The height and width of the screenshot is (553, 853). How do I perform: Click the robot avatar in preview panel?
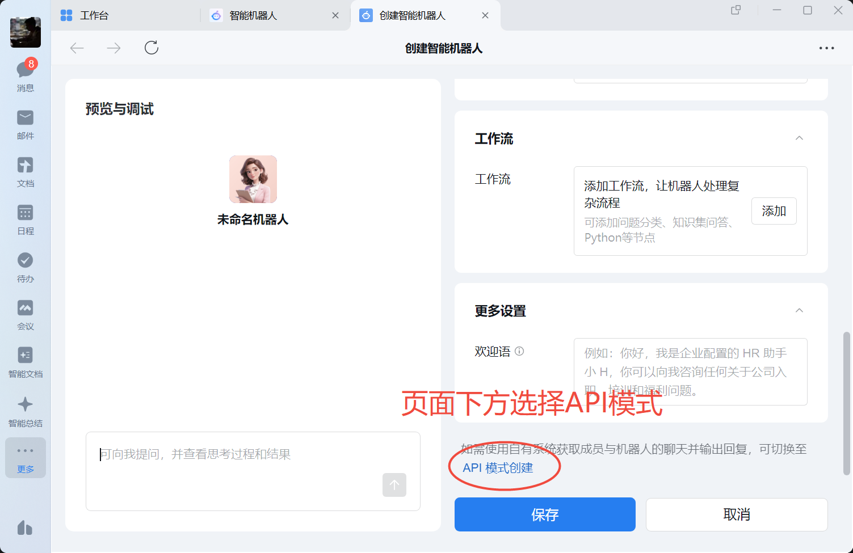pyautogui.click(x=253, y=179)
